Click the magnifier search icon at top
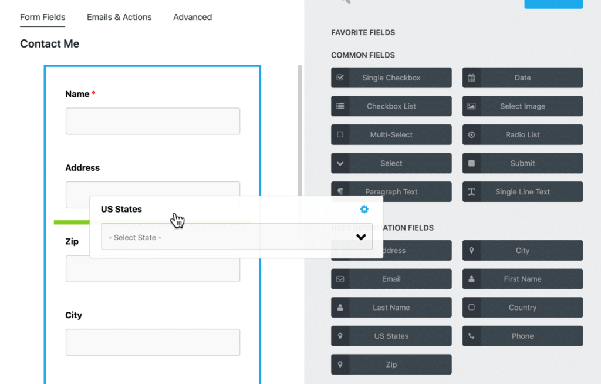 (347, 3)
